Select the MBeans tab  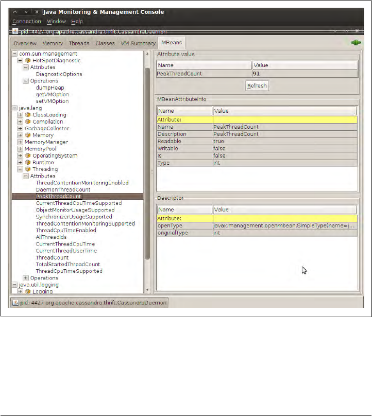(x=172, y=42)
